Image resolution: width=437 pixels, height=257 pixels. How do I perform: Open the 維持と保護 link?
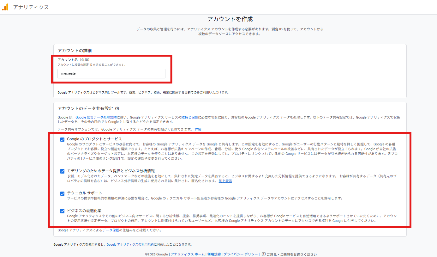click(x=190, y=117)
